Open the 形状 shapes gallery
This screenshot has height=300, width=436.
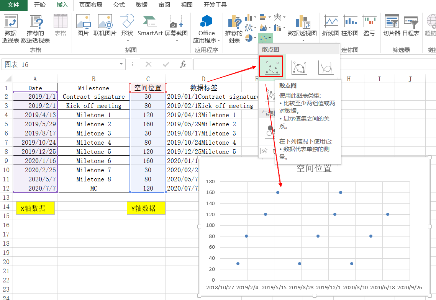(x=127, y=28)
